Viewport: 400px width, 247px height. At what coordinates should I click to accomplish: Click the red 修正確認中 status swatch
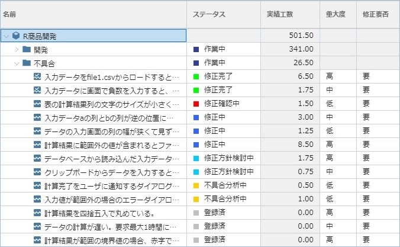[196, 104]
